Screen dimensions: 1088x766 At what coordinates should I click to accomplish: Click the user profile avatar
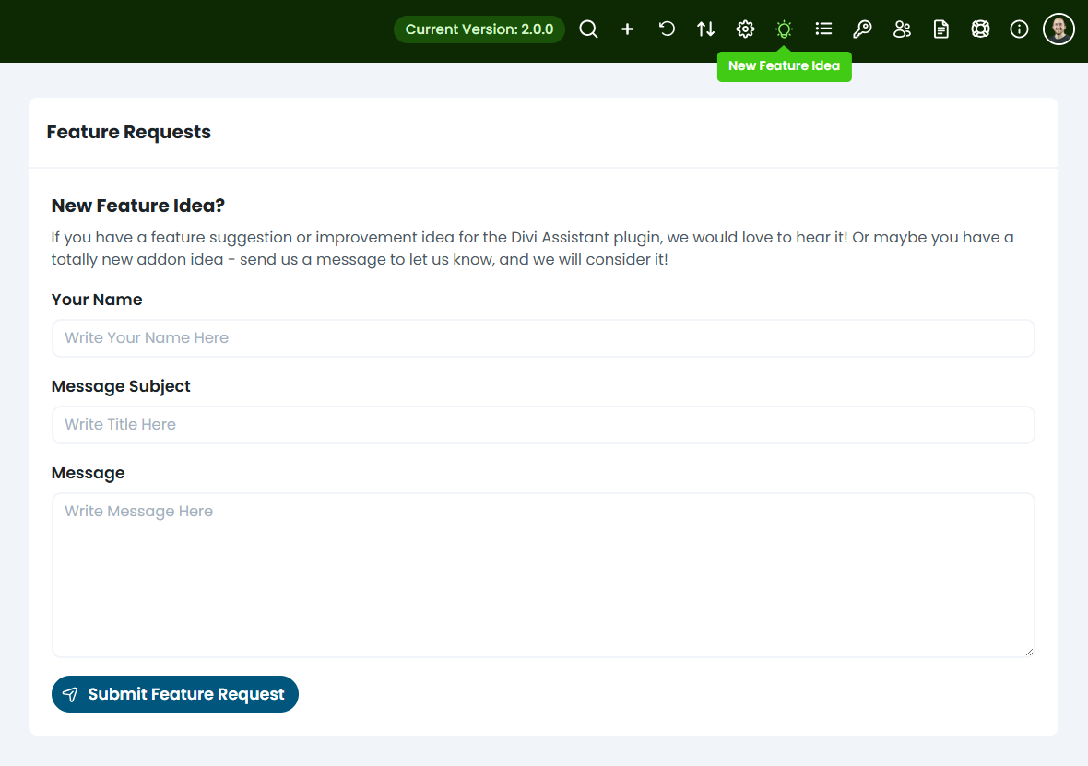1058,29
